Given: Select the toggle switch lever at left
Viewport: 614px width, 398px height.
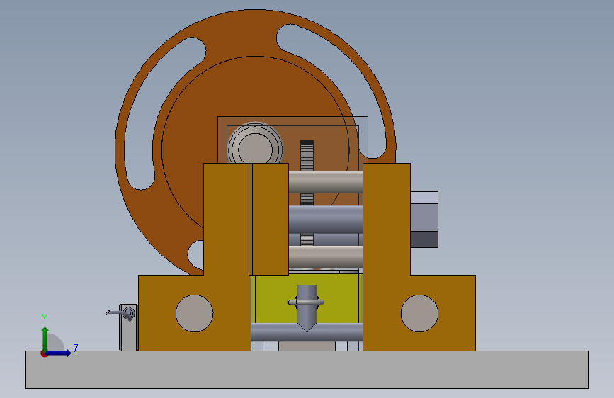Looking at the screenshot, I should click(x=118, y=313).
